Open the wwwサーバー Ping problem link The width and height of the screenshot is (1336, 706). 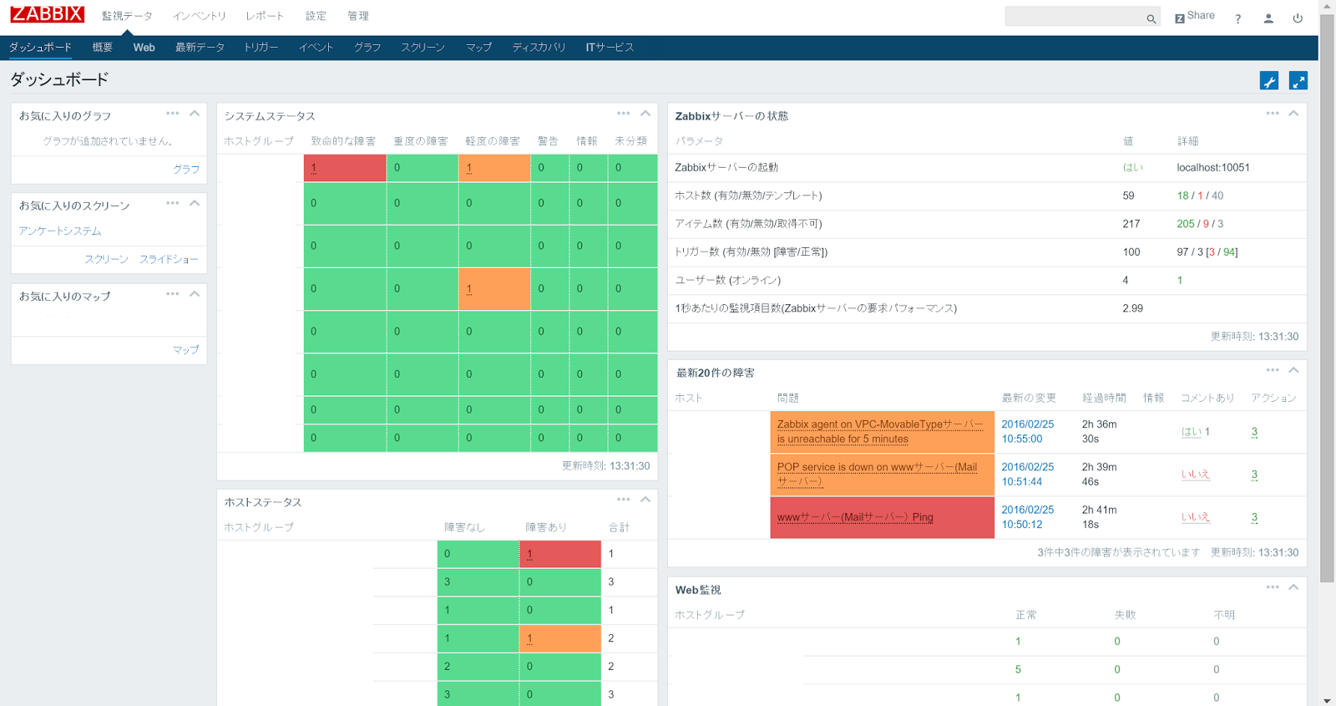coord(855,517)
